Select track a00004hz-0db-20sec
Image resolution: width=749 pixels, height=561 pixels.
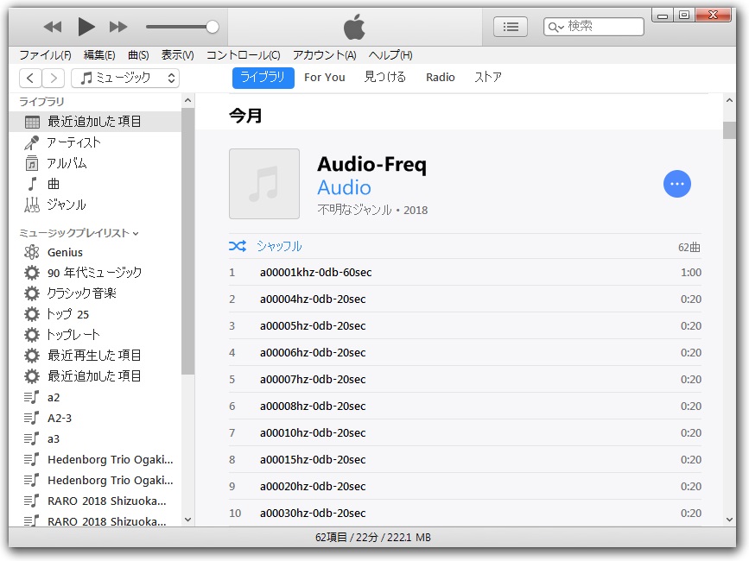(x=465, y=299)
